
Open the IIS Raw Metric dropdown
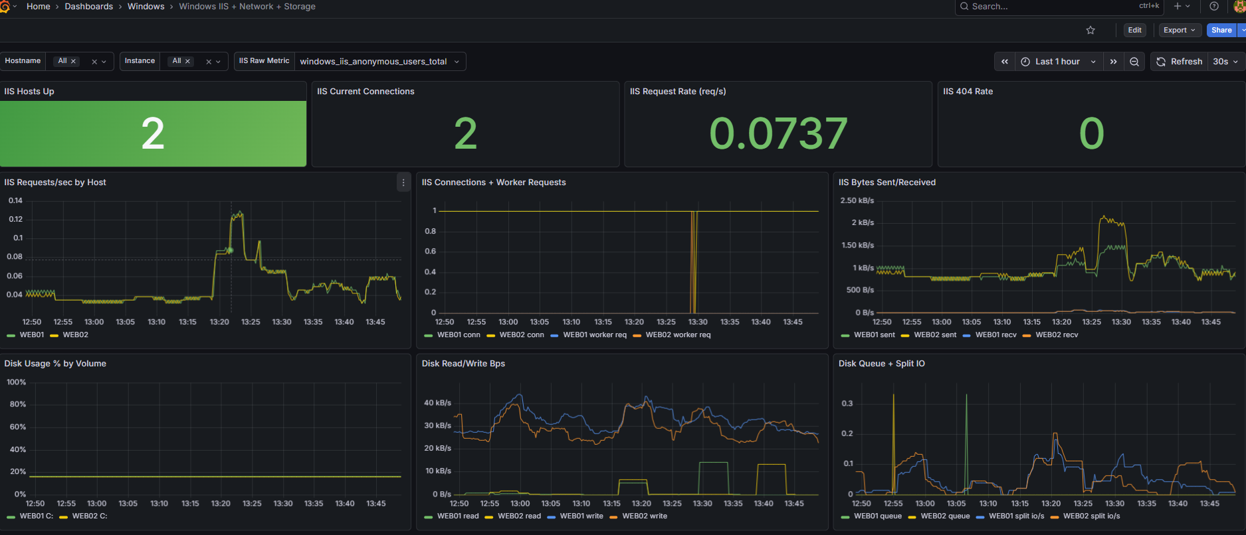click(x=379, y=62)
